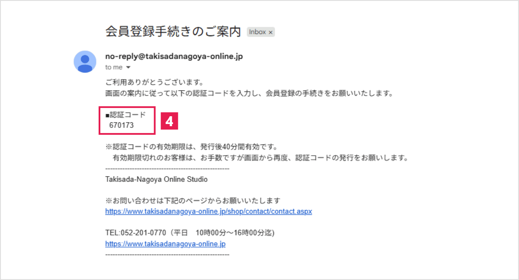
Task: Click the dashed separator line under the signature
Action: 167,255
